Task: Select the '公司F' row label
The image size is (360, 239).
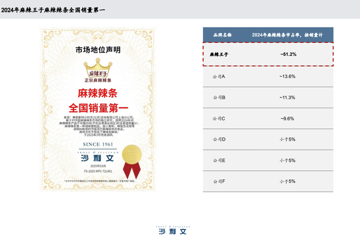Action: [219, 182]
